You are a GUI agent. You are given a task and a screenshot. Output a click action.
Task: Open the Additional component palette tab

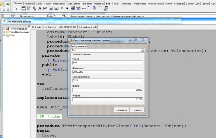(x=29, y=4)
